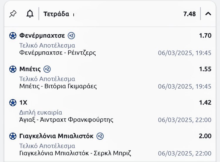Click the 1.42 odds value

coord(205,103)
